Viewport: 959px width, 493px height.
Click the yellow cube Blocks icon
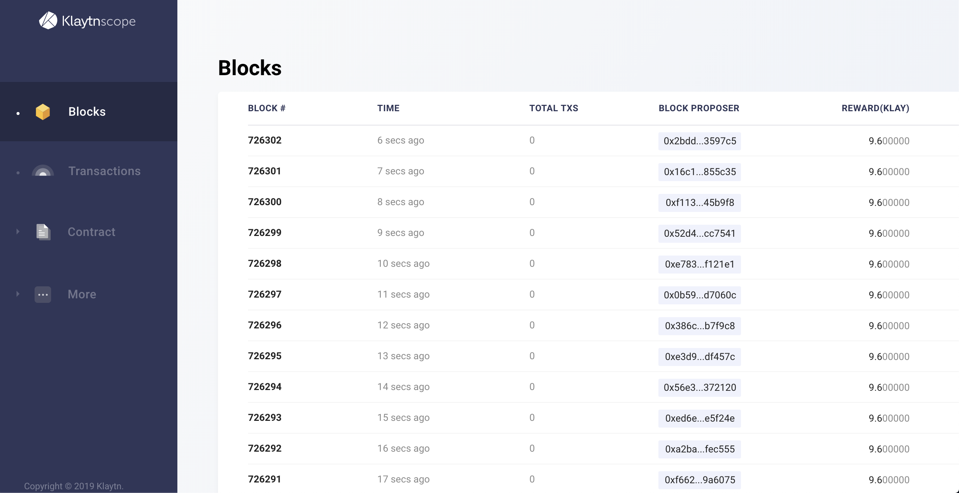pos(43,112)
